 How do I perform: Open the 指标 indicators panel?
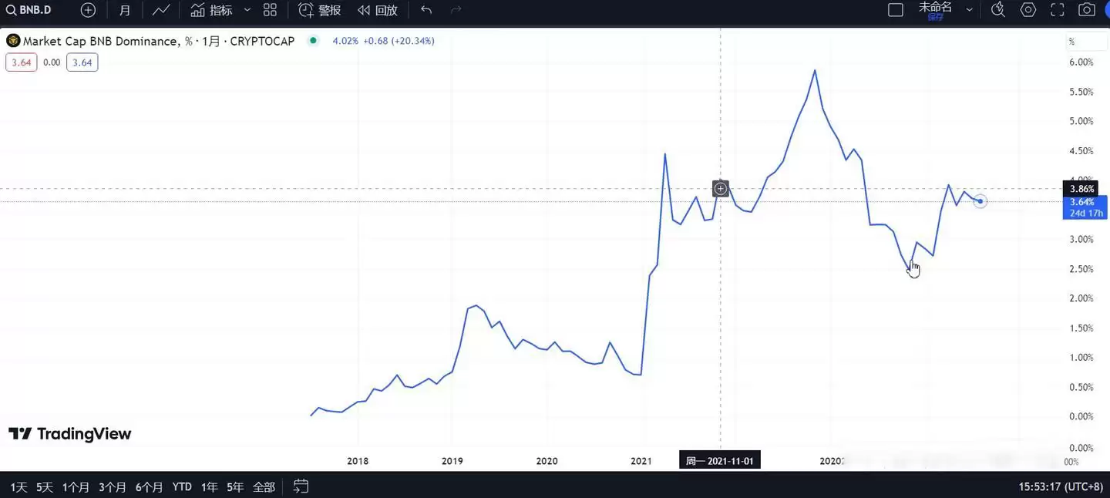click(212, 10)
